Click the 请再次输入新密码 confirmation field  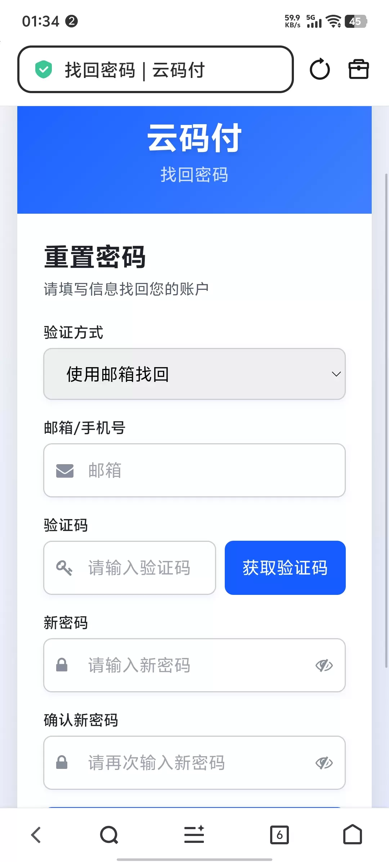[x=194, y=763]
